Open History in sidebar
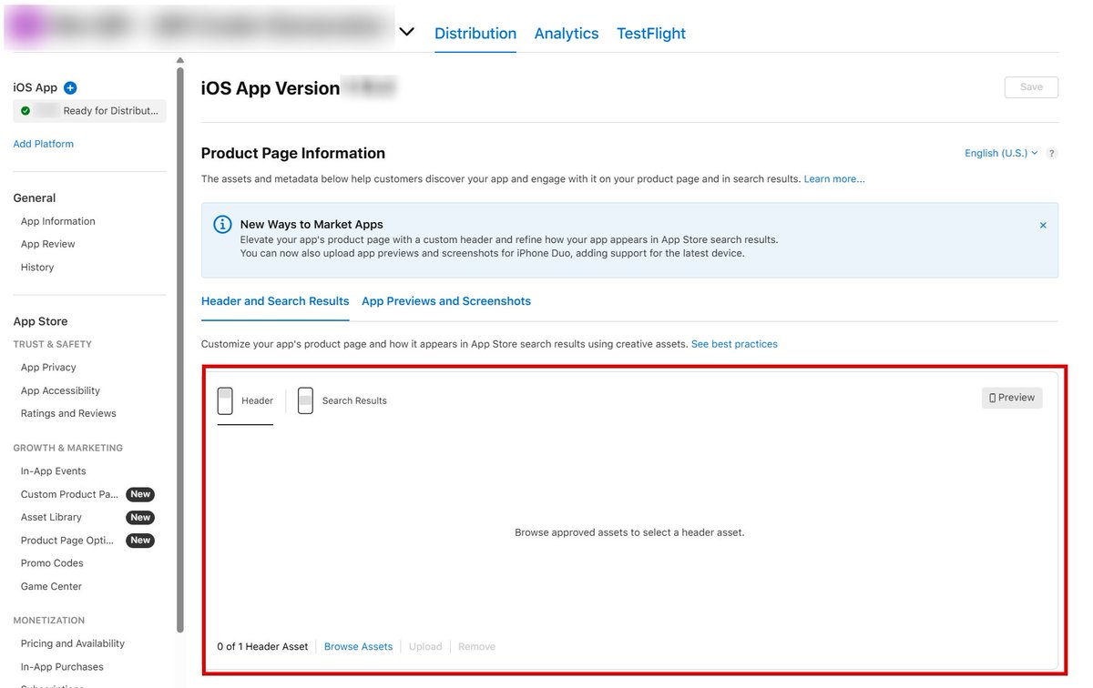 click(x=37, y=268)
